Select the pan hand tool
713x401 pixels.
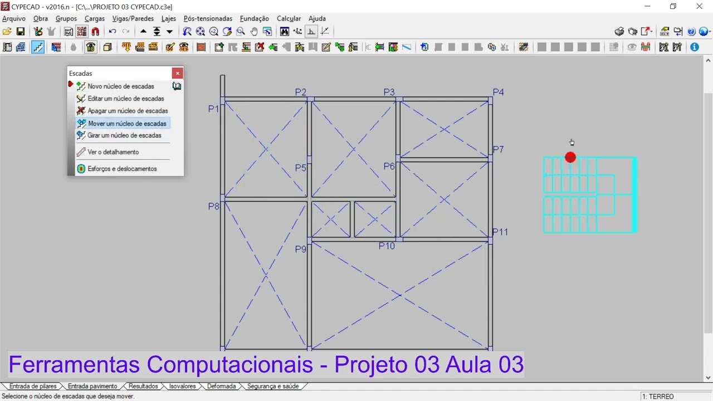[x=254, y=32]
